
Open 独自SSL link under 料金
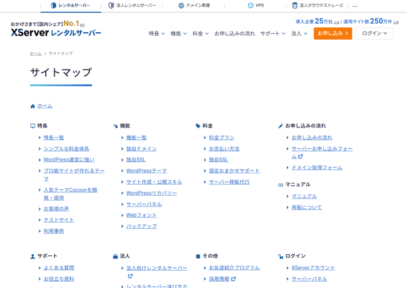point(218,159)
